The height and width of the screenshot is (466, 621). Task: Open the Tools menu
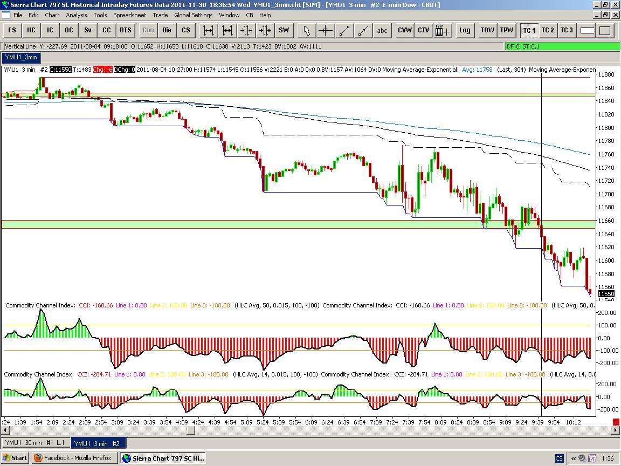100,15
